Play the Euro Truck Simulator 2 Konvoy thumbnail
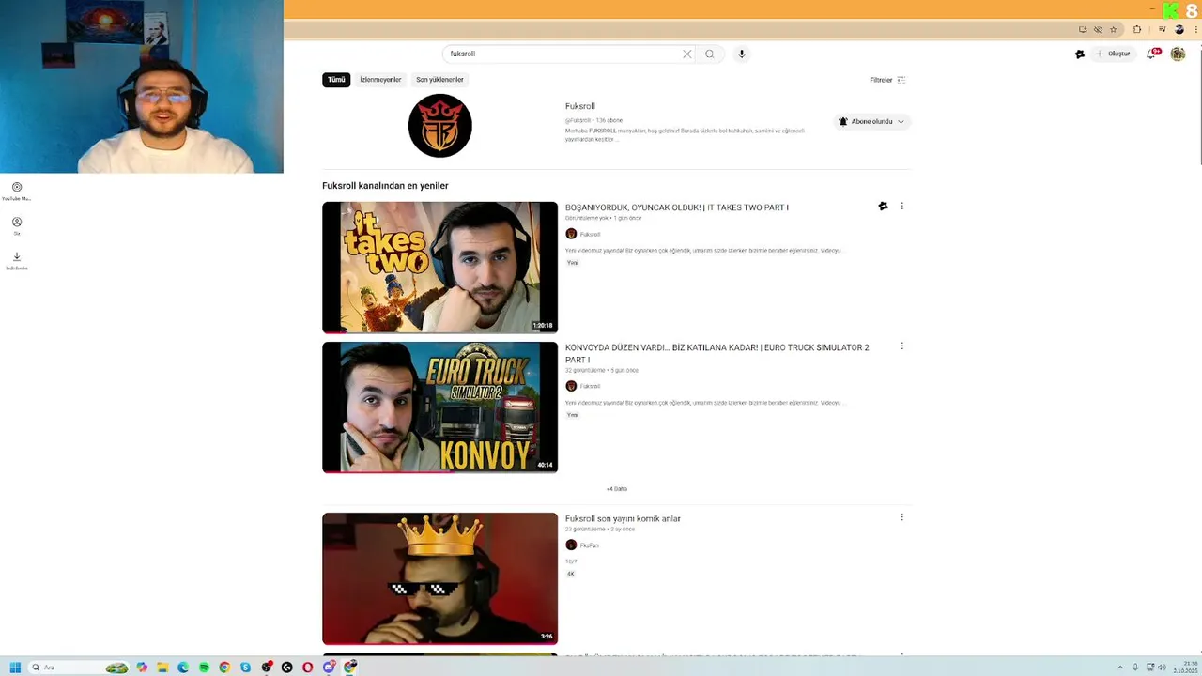 click(439, 407)
